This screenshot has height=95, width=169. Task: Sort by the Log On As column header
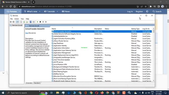click(146, 29)
